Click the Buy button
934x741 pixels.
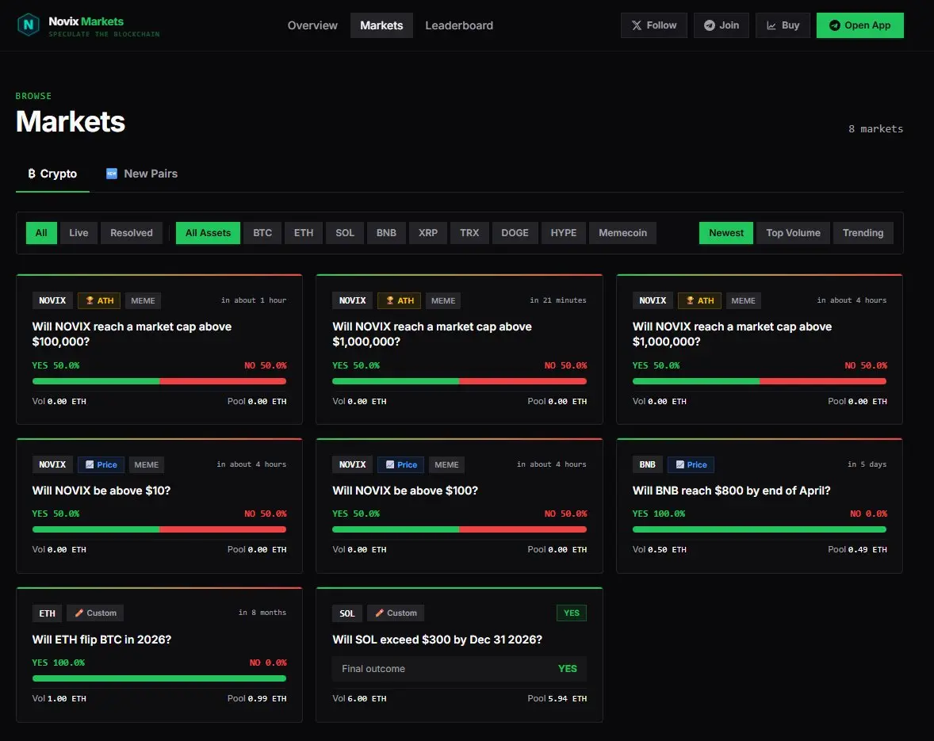(x=783, y=25)
